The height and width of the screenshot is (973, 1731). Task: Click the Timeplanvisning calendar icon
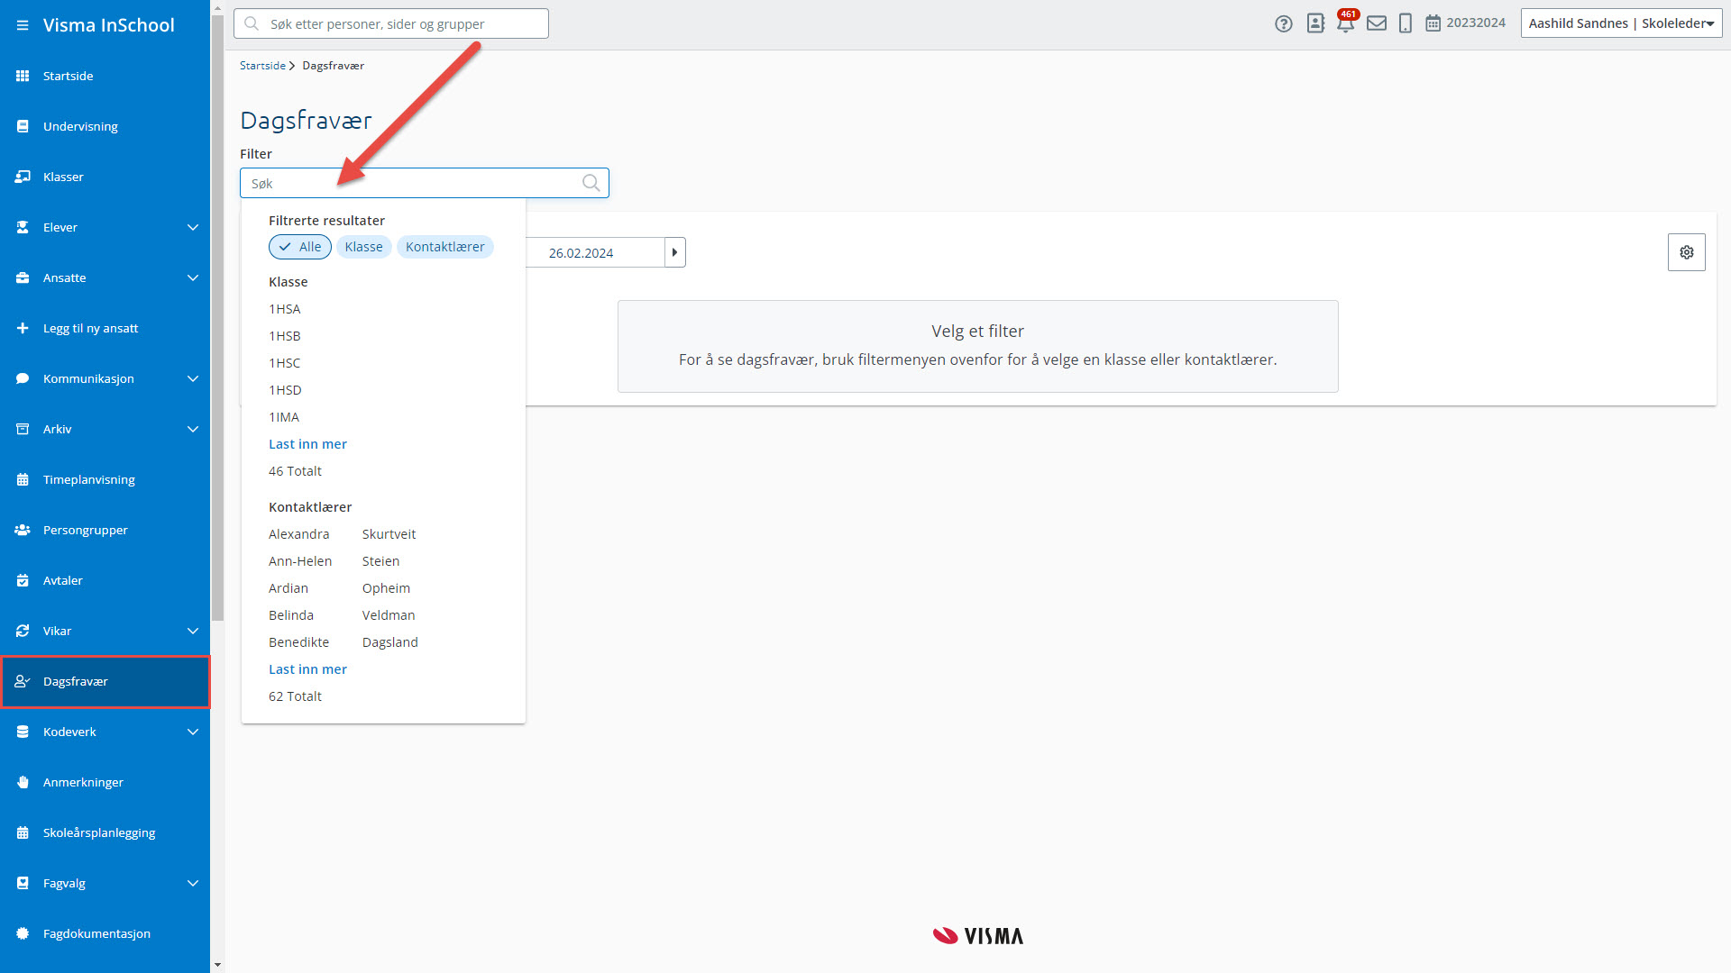pos(23,479)
